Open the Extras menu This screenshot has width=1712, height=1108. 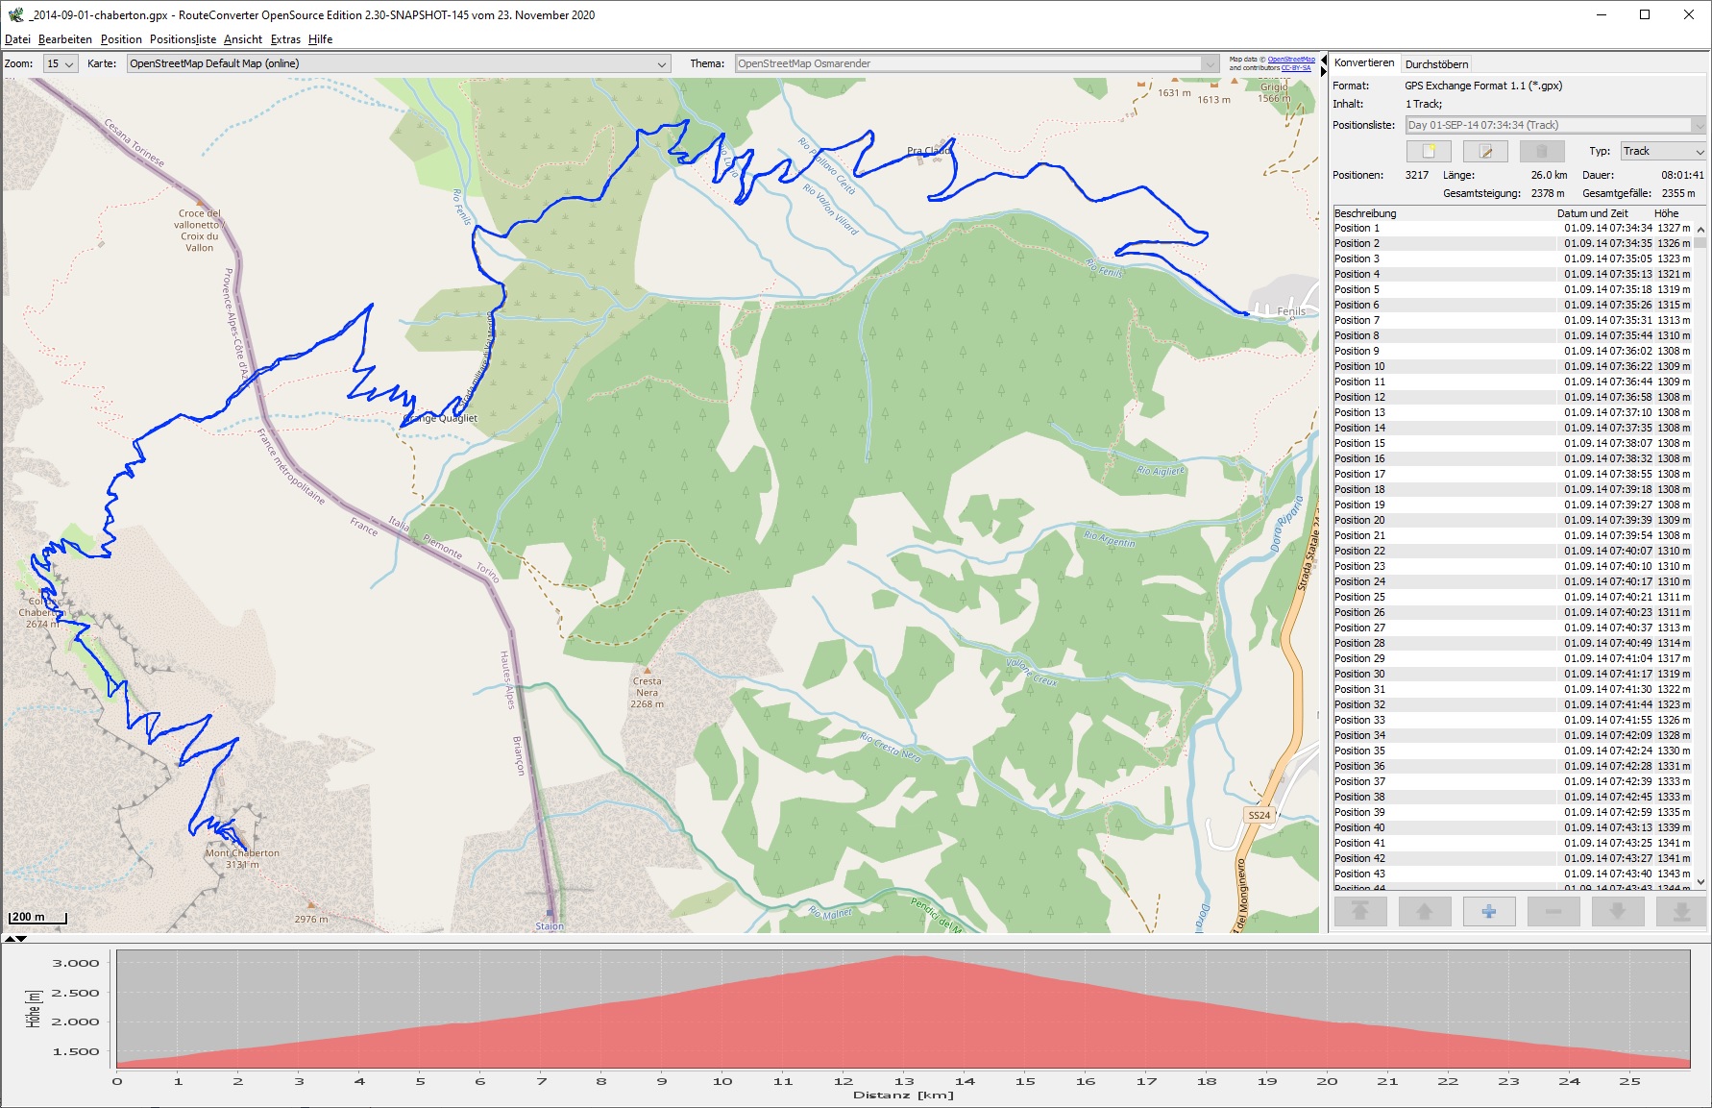(x=285, y=39)
